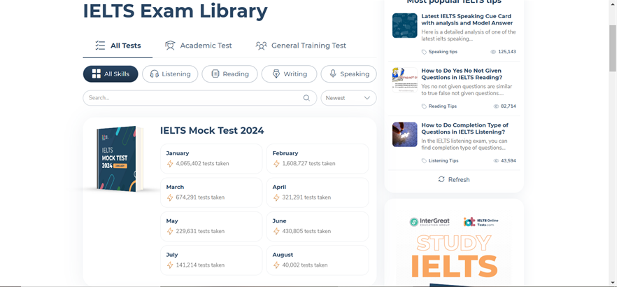619x287 pixels.
Task: Click the magnifier search icon
Action: 306,98
